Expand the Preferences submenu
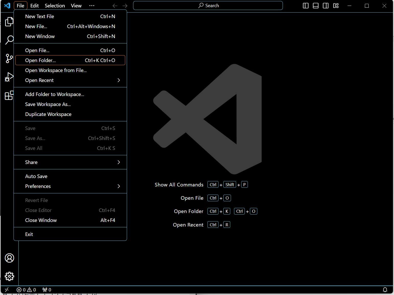The width and height of the screenshot is (394, 295). [x=70, y=186]
